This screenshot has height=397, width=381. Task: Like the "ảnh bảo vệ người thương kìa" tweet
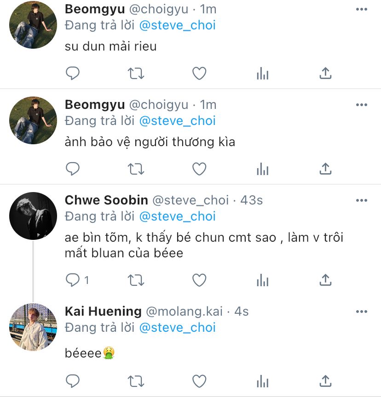(199, 169)
